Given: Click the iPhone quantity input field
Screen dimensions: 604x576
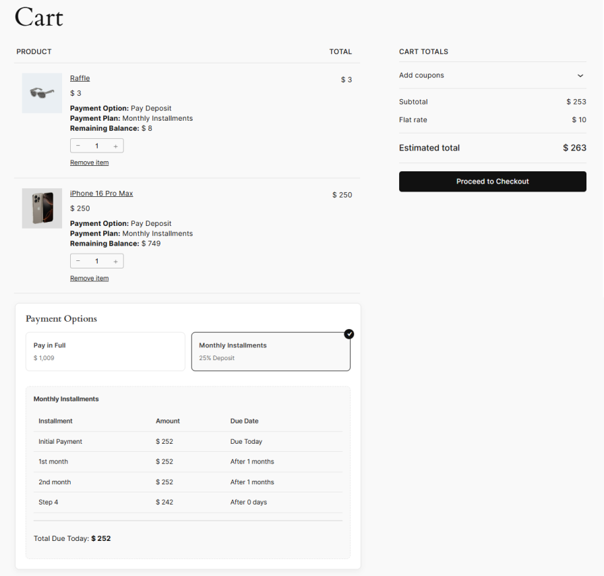Looking at the screenshot, I should click(96, 261).
